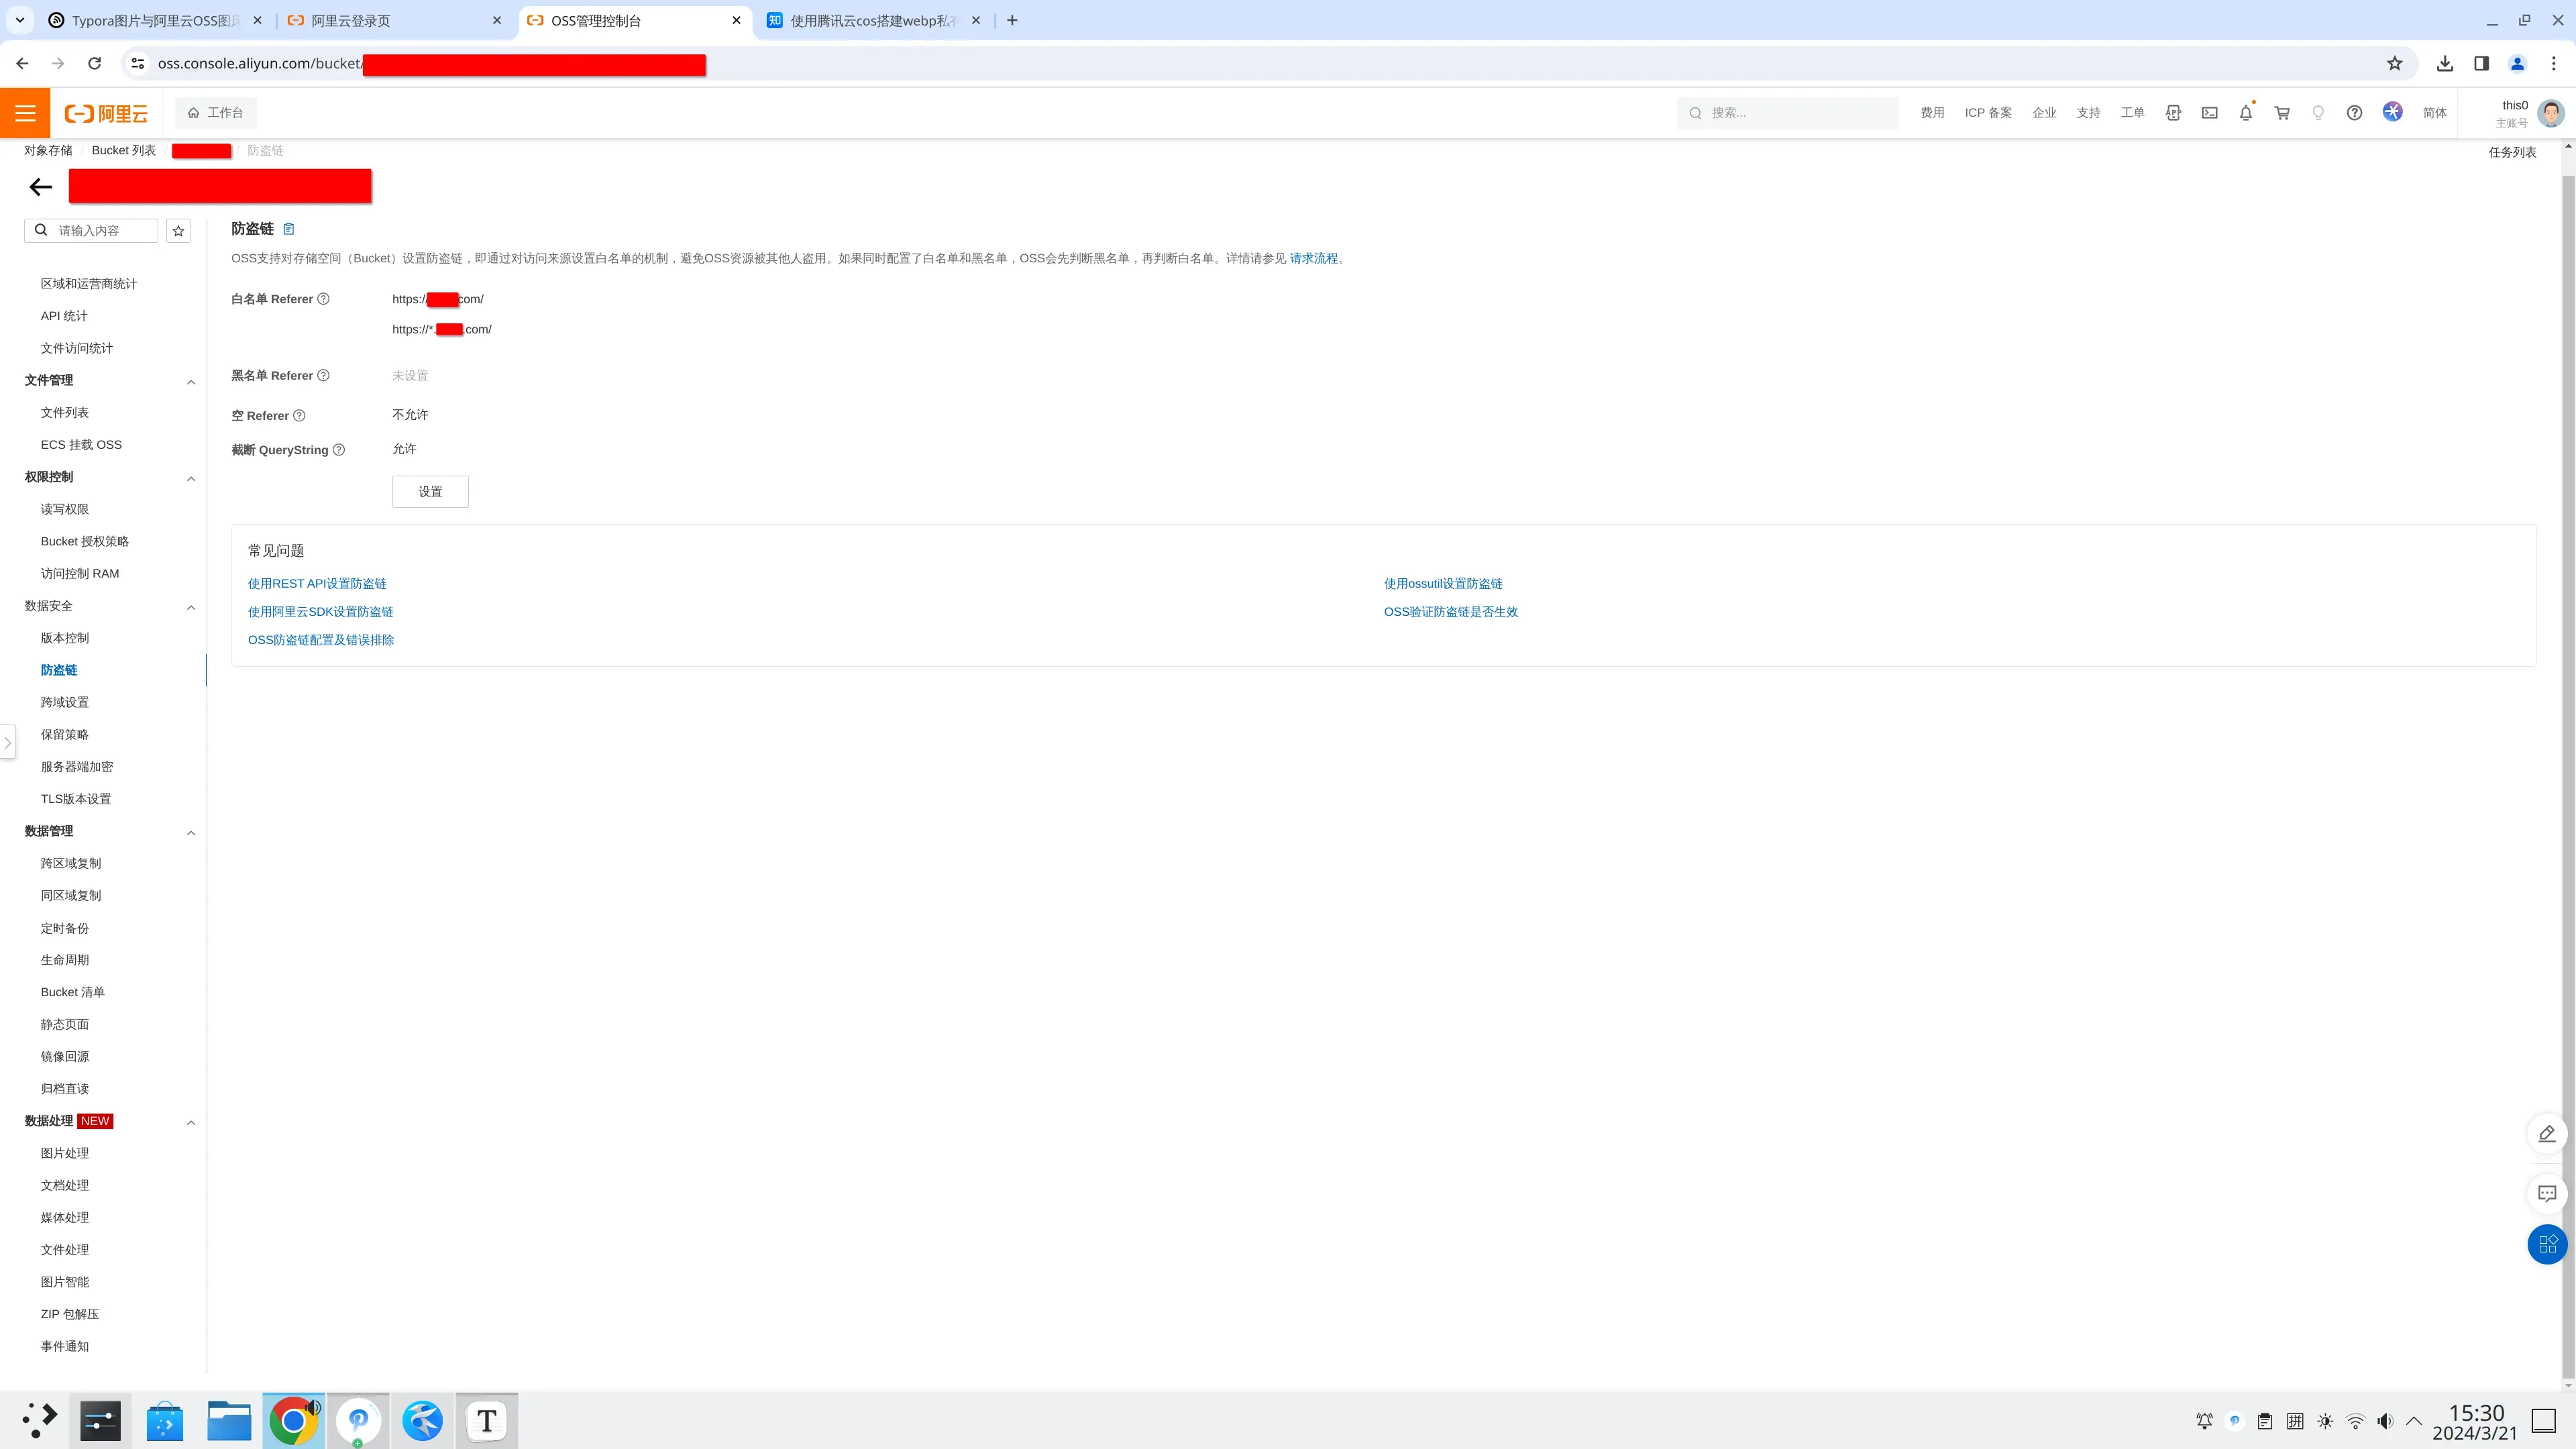The image size is (2576, 1449).
Task: Open the Cloud Shell terminal icon
Action: click(x=2209, y=113)
